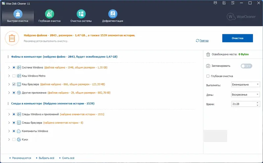
Task: Open the Быстрая очистка broom icon
Action: pos(18,14)
